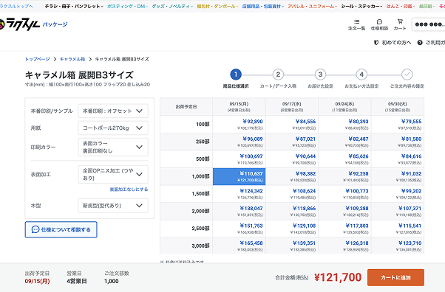This screenshot has height=292, width=445.
Task: Select price ¥99,202 for 1,500部
Action: [398, 194]
